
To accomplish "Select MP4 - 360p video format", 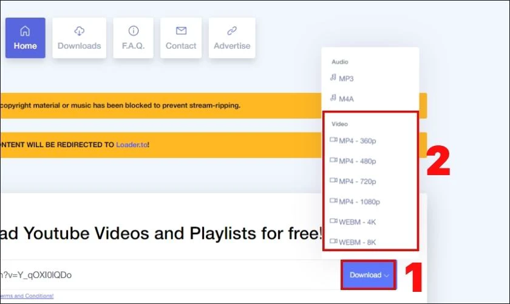I will point(353,140).
